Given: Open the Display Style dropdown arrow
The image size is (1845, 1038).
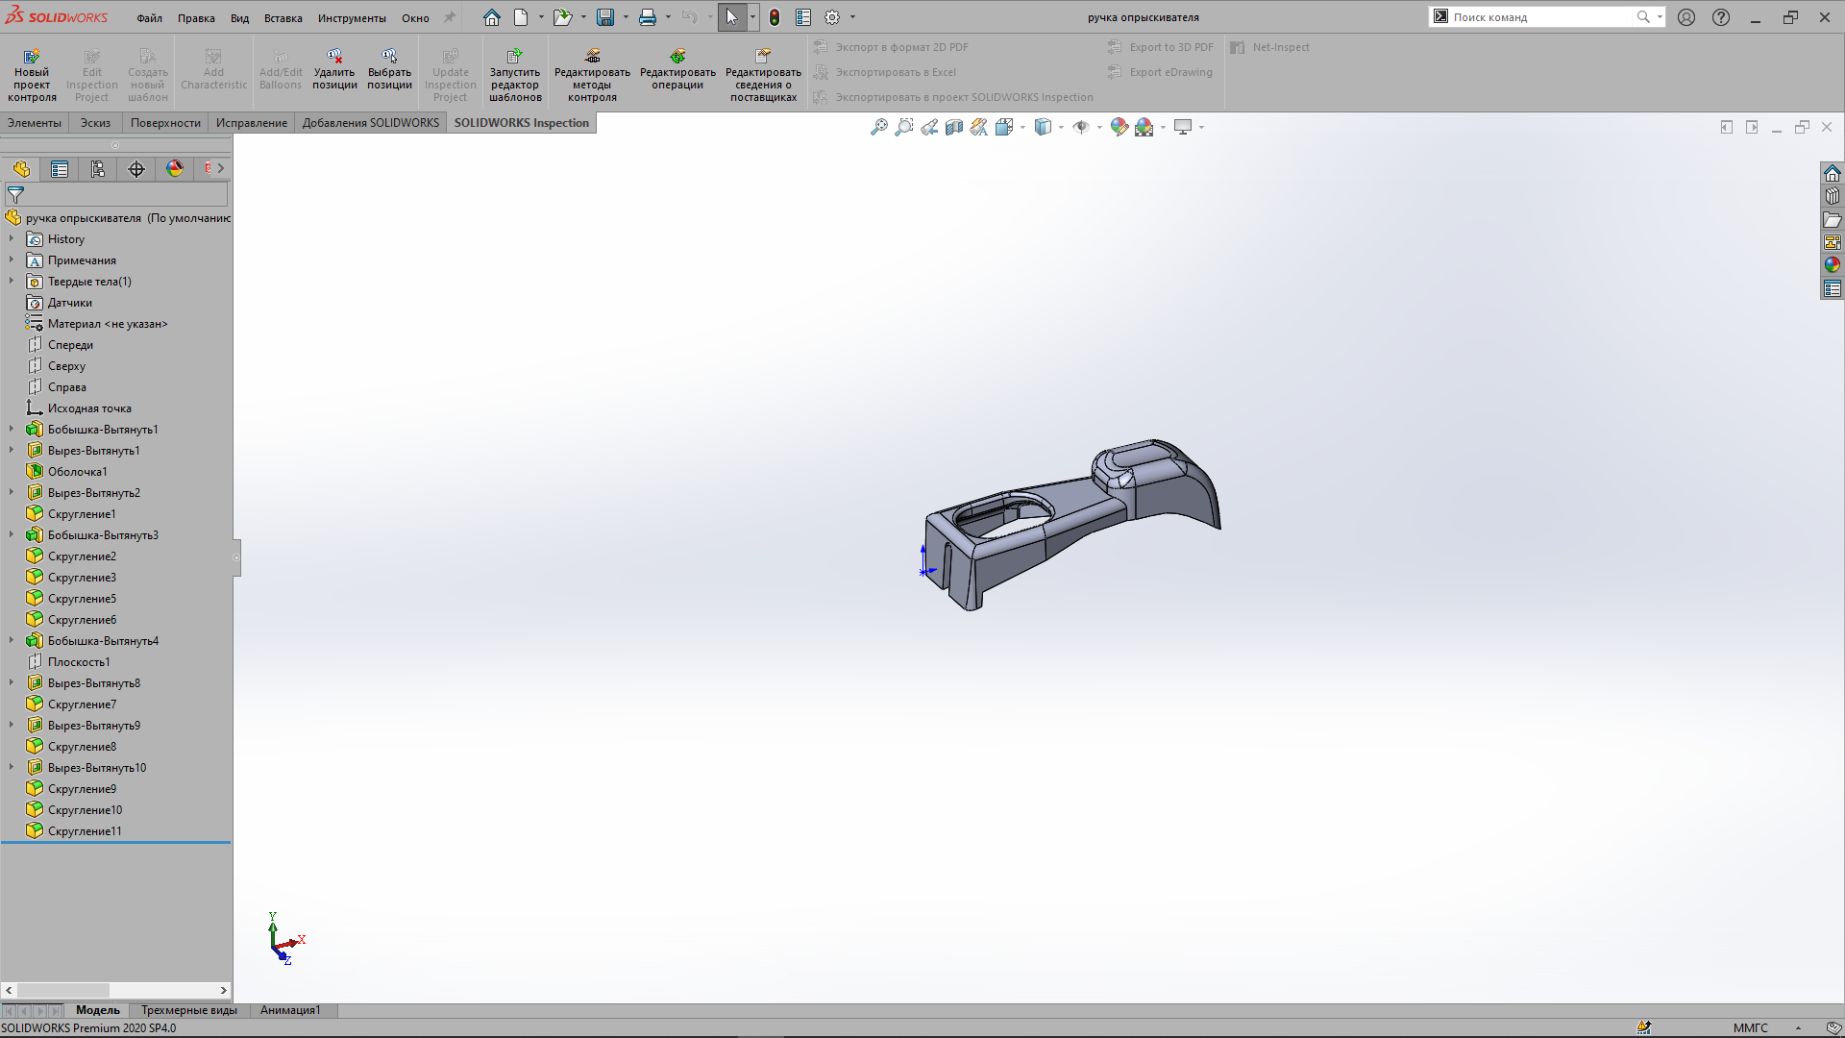Looking at the screenshot, I should click(1061, 127).
